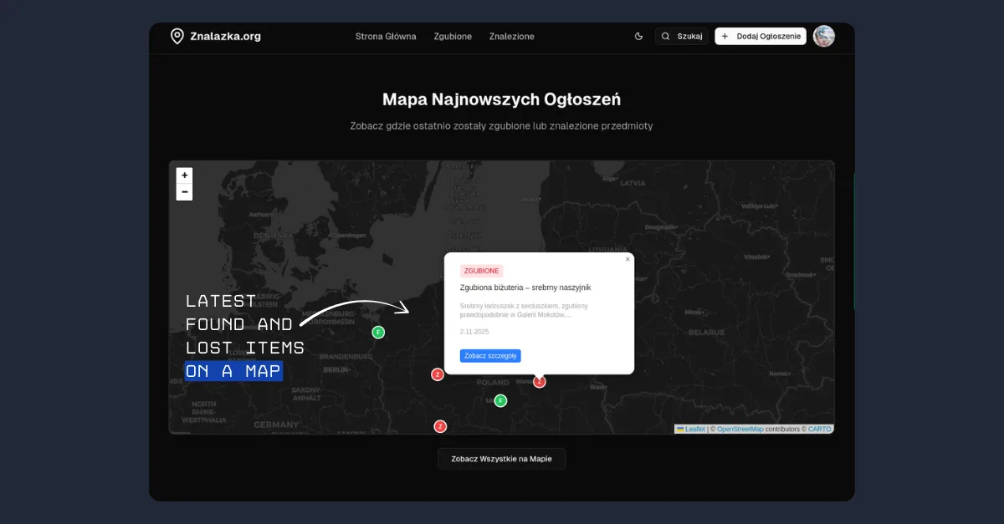Open the Szukaj search button
Screen dimensions: 1004x524
pos(682,36)
